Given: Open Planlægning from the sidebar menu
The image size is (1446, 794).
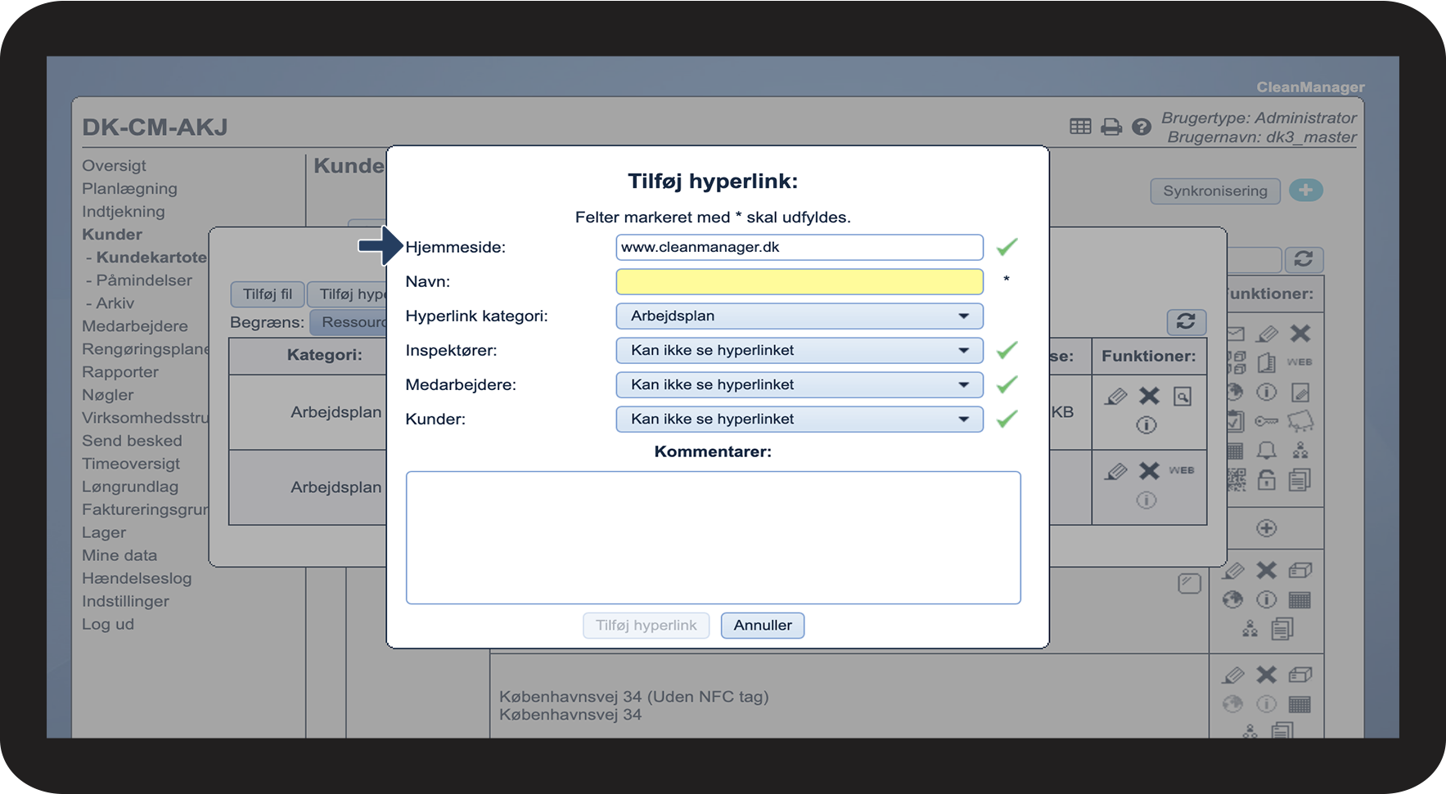Looking at the screenshot, I should (x=129, y=188).
